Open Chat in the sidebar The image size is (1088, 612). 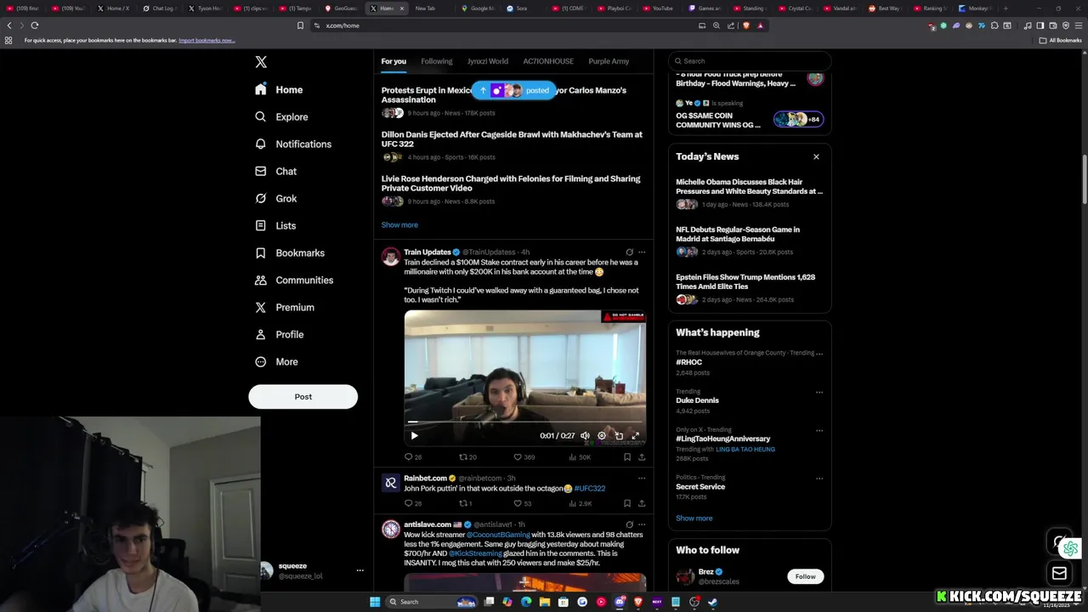pyautogui.click(x=275, y=172)
